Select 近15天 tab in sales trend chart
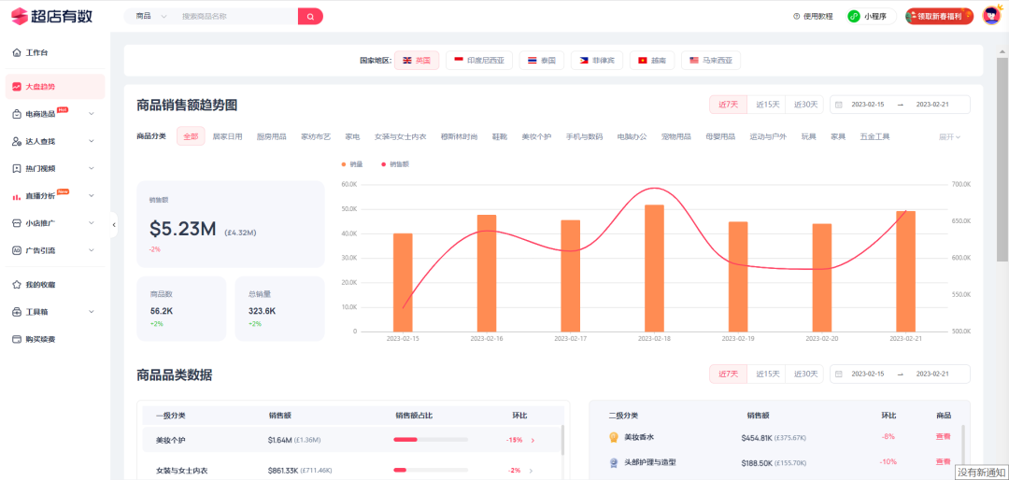Screen dimensions: 1009x480 (x=767, y=105)
